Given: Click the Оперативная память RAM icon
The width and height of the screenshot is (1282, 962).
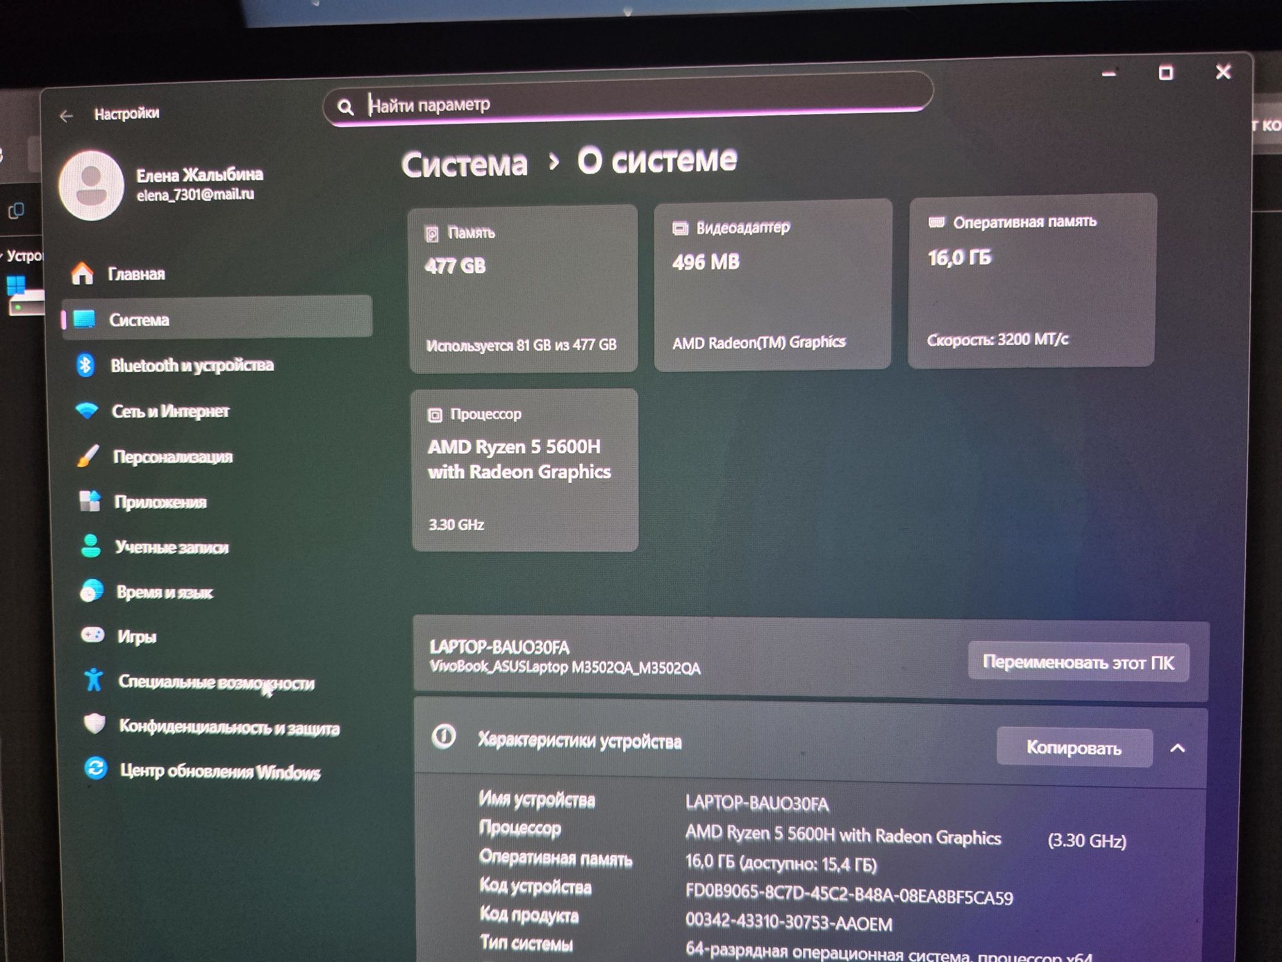Looking at the screenshot, I should coord(937,223).
